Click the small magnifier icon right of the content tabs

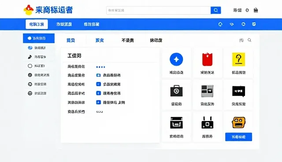coord(249,40)
